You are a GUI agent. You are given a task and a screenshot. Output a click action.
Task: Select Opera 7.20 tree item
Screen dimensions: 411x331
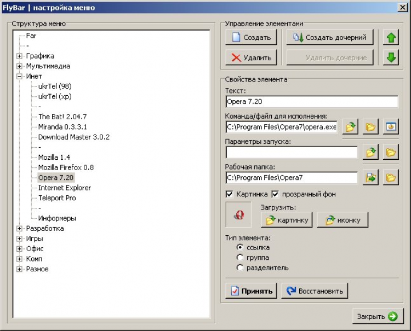tap(56, 178)
